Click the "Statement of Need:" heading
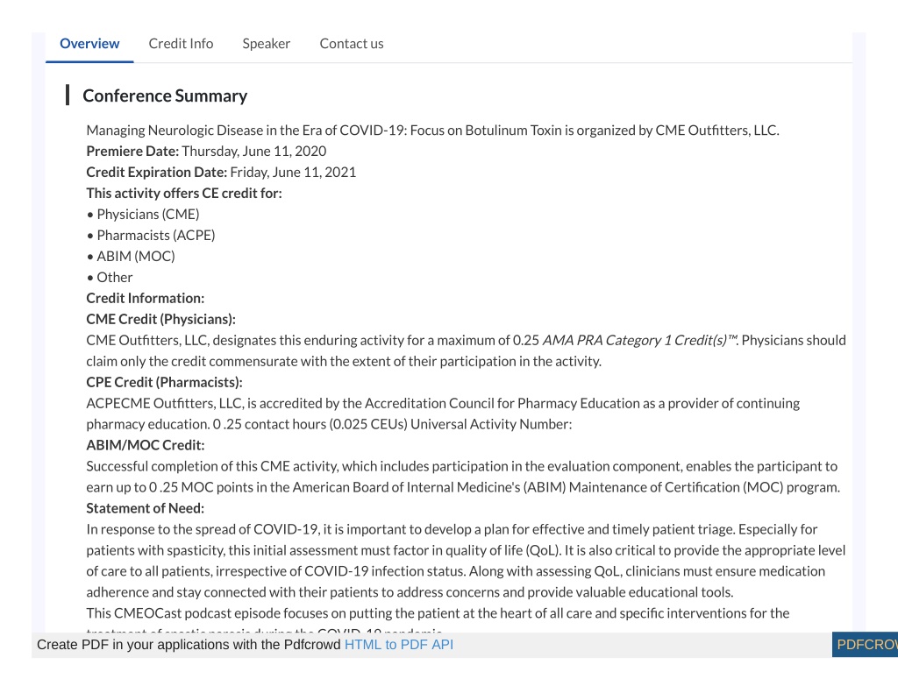The image size is (898, 693). coord(145,508)
